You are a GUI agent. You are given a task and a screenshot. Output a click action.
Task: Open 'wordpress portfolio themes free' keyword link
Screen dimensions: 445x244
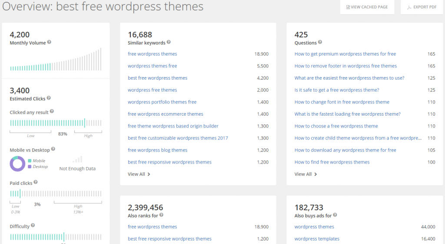162,102
